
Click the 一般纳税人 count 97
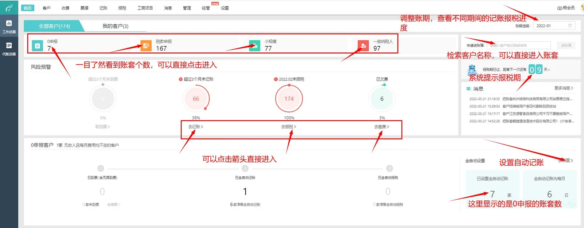coord(377,48)
